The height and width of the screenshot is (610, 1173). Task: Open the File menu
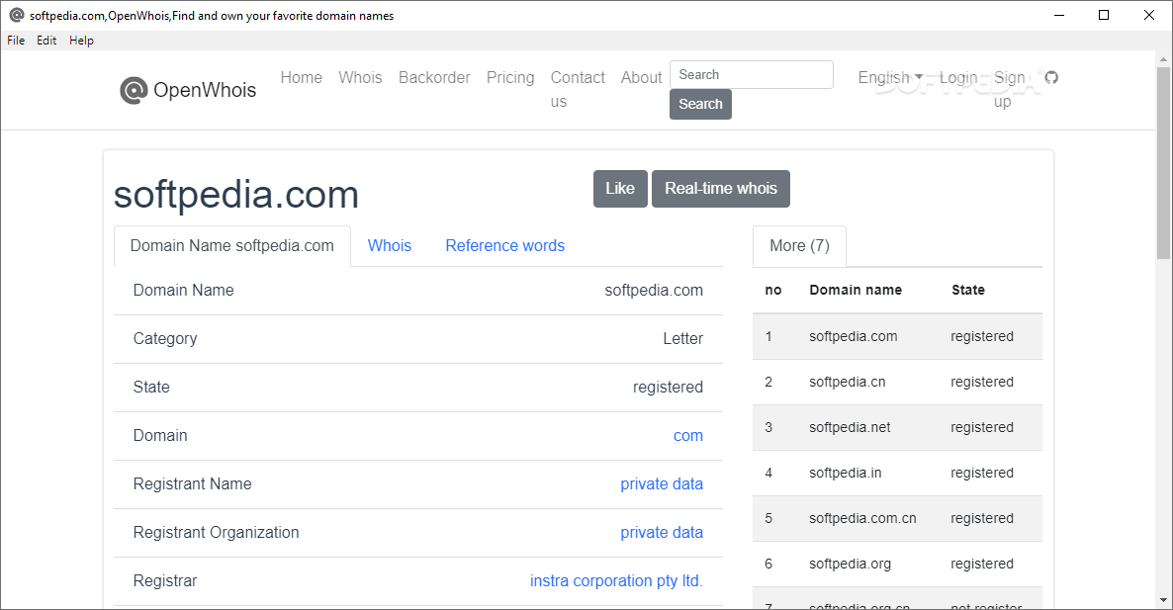[16, 41]
